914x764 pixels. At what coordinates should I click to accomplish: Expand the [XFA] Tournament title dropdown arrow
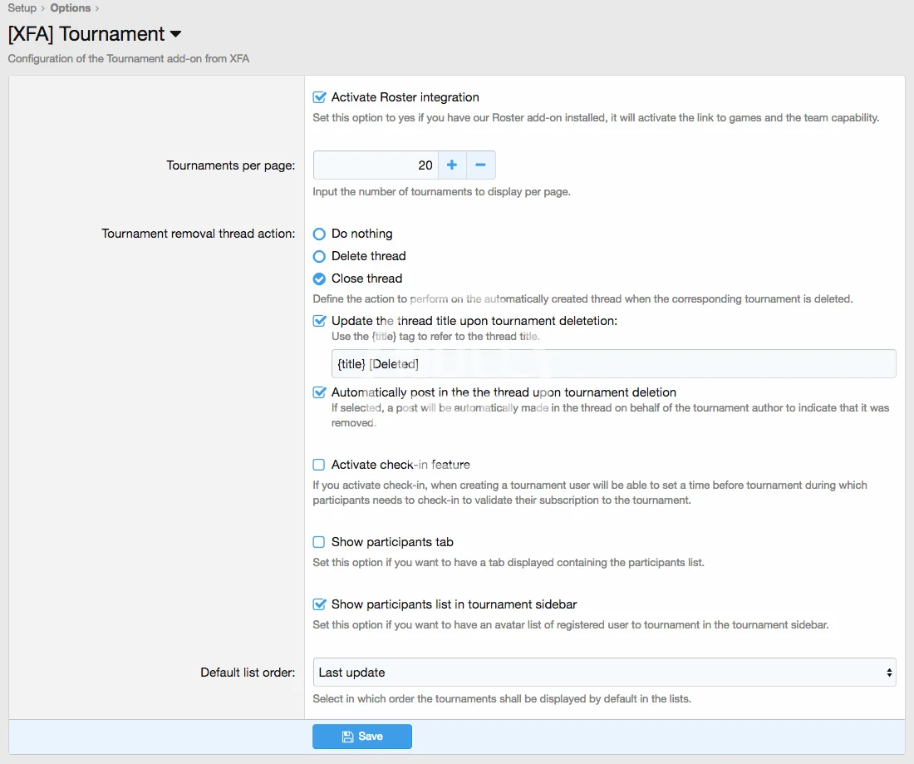[x=175, y=35]
